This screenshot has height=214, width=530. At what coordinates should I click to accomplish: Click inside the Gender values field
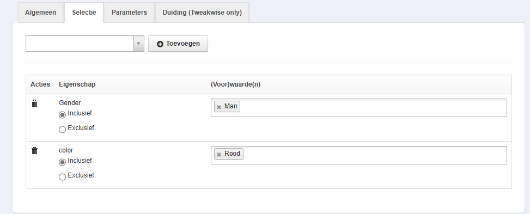tap(358, 108)
